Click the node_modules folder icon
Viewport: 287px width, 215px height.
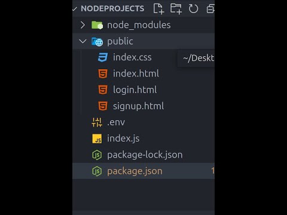tap(97, 25)
